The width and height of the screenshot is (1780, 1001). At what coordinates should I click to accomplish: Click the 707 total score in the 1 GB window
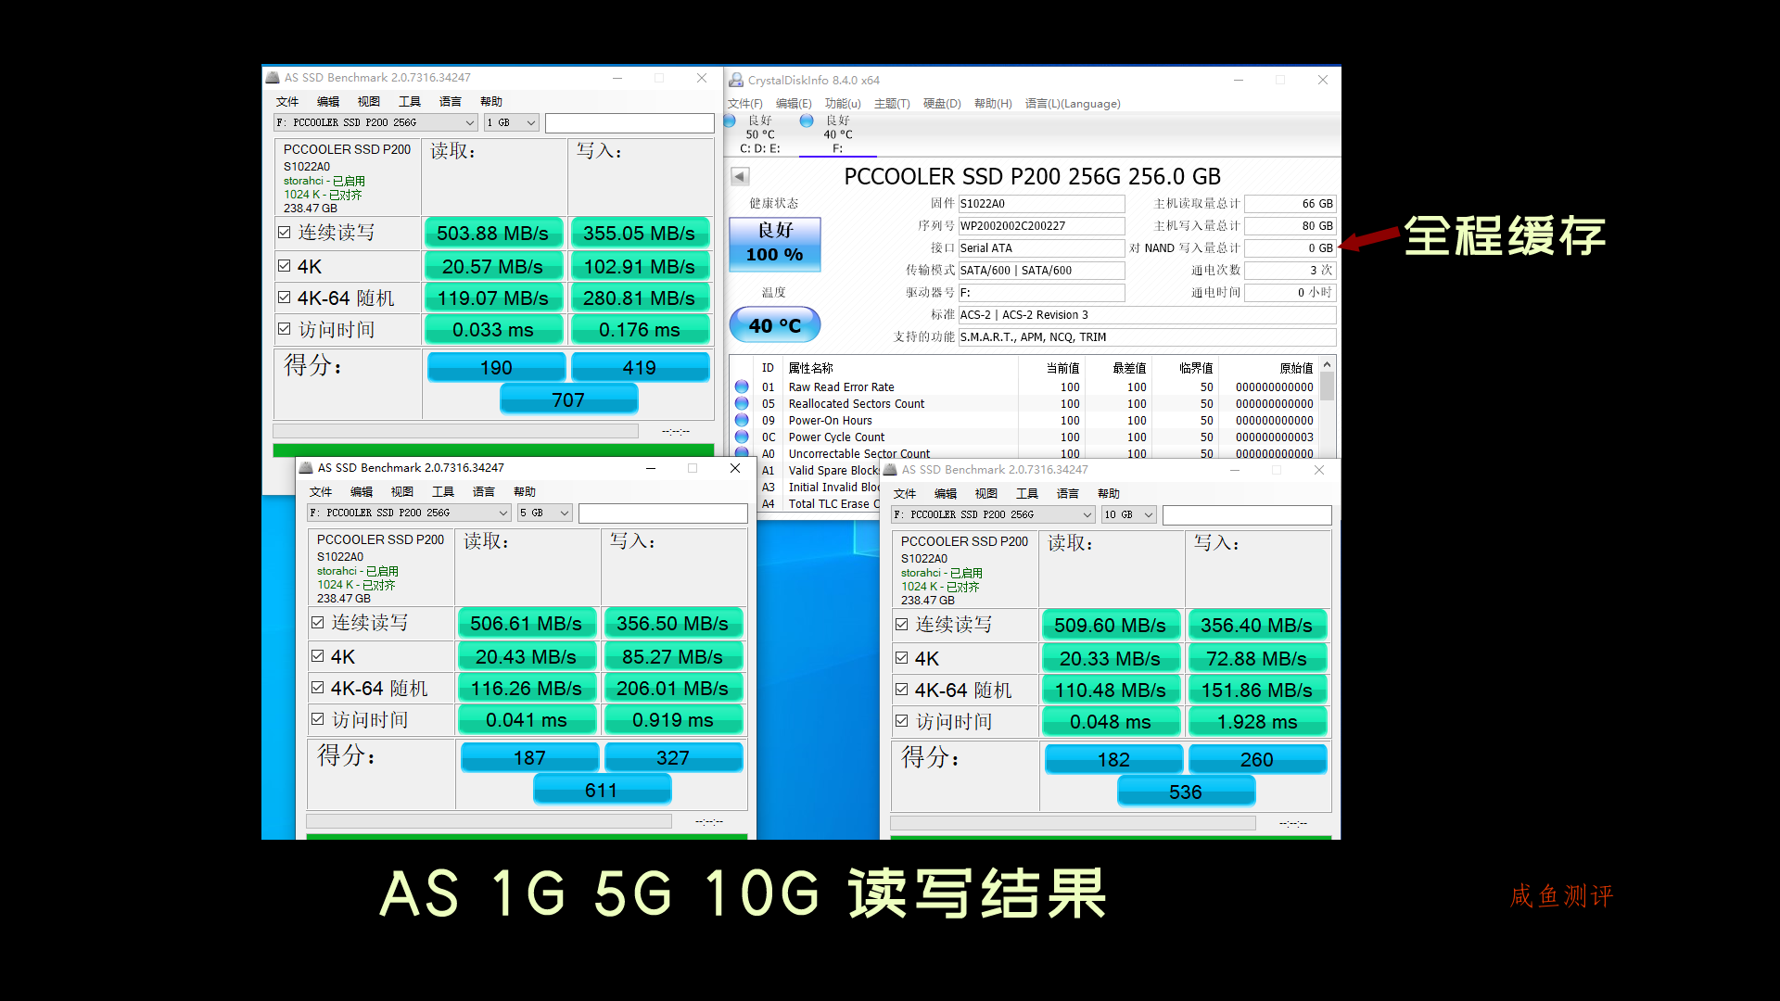[x=568, y=399]
